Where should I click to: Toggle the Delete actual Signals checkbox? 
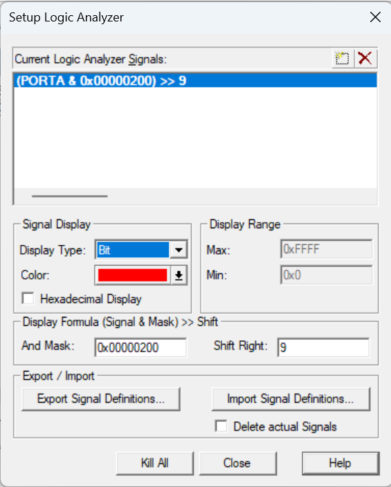221,426
